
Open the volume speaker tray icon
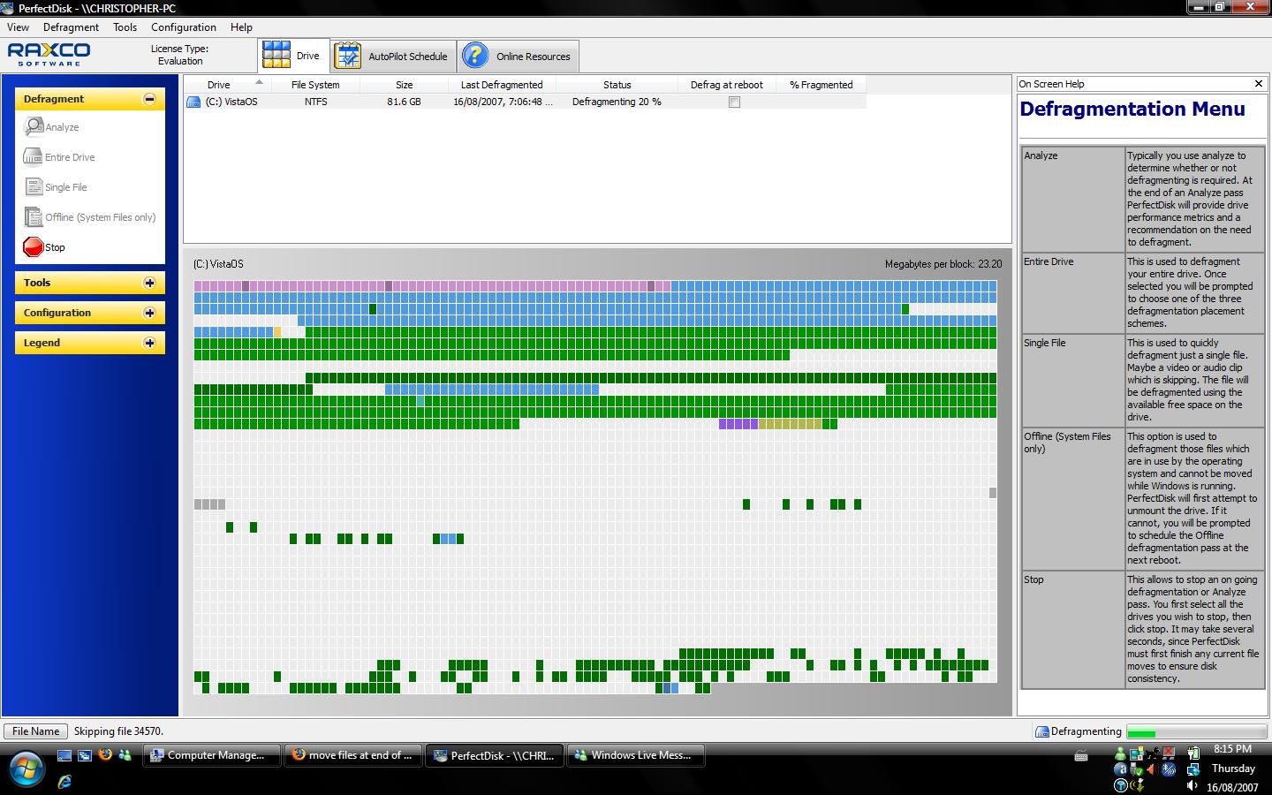pos(1192,785)
